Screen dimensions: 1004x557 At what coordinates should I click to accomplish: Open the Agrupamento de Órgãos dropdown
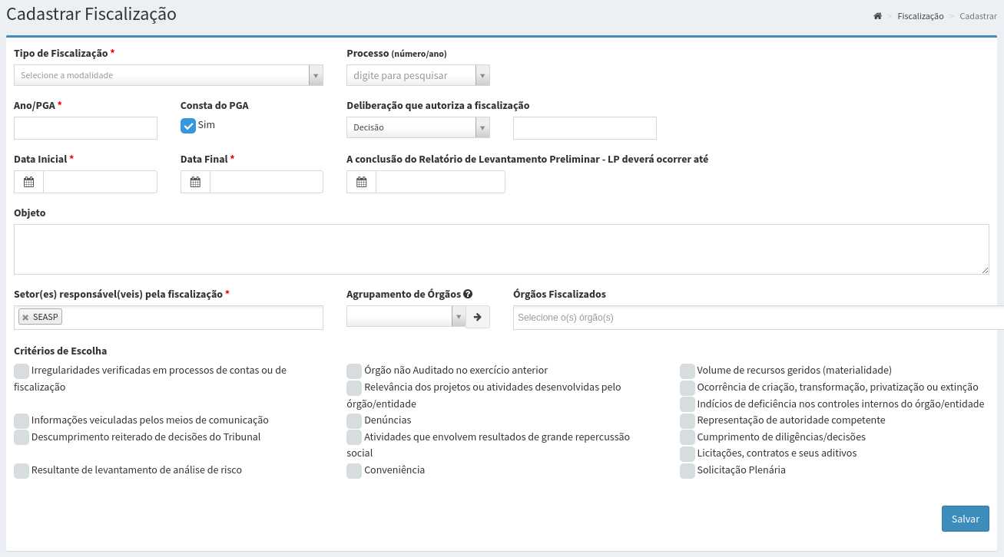coord(406,316)
